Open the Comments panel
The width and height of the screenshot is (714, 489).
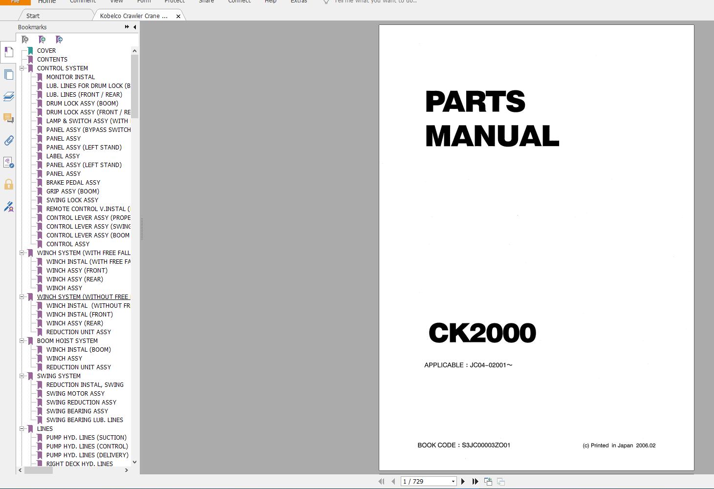[8, 118]
